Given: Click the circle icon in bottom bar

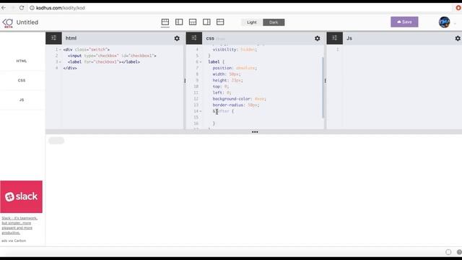Looking at the screenshot, I should (448, 252).
